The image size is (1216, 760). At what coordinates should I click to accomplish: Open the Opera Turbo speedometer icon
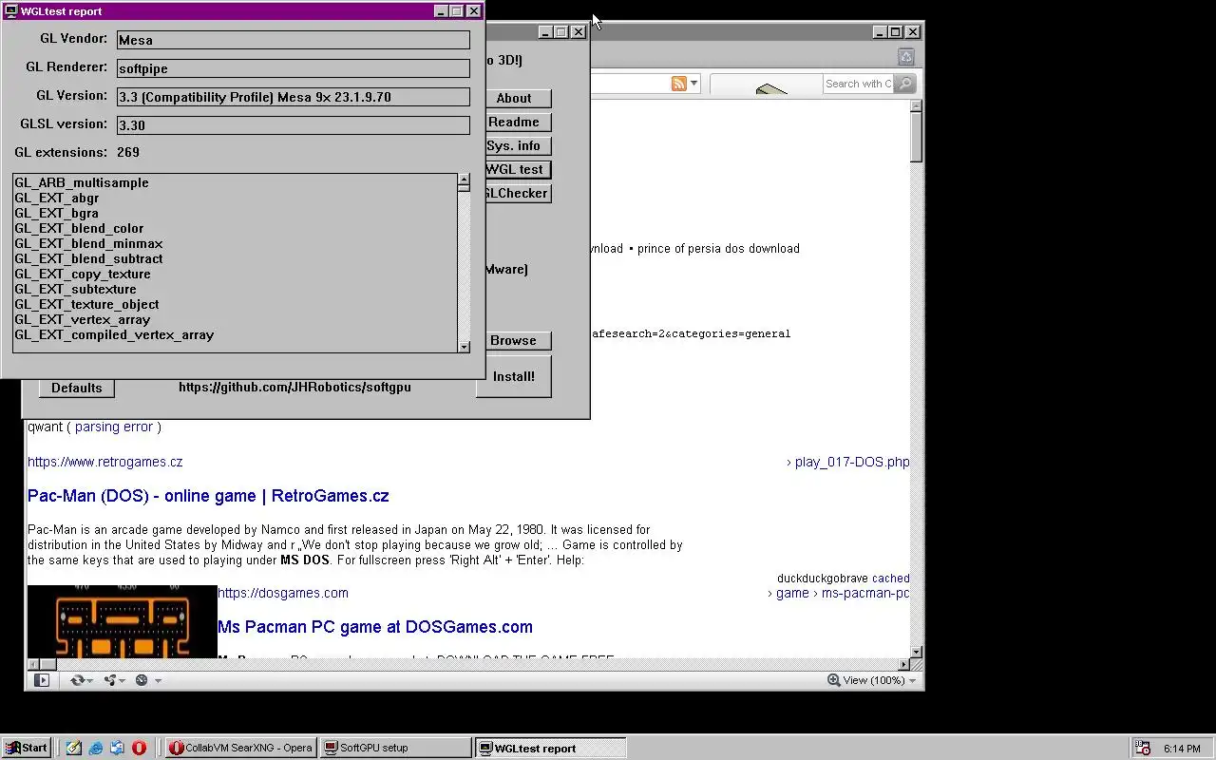pyautogui.click(x=142, y=680)
